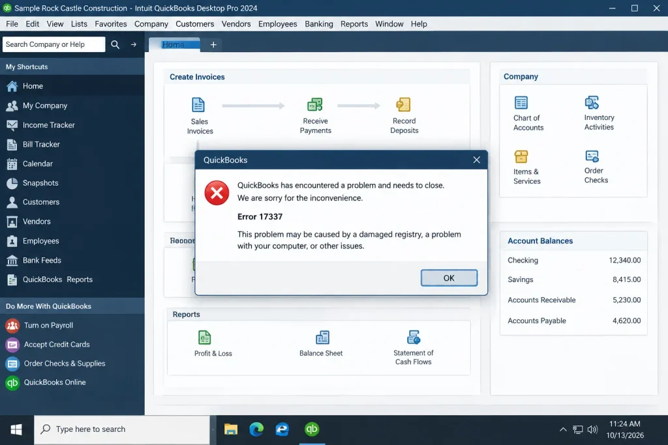Click the Accounts Payable row label

tap(537, 321)
